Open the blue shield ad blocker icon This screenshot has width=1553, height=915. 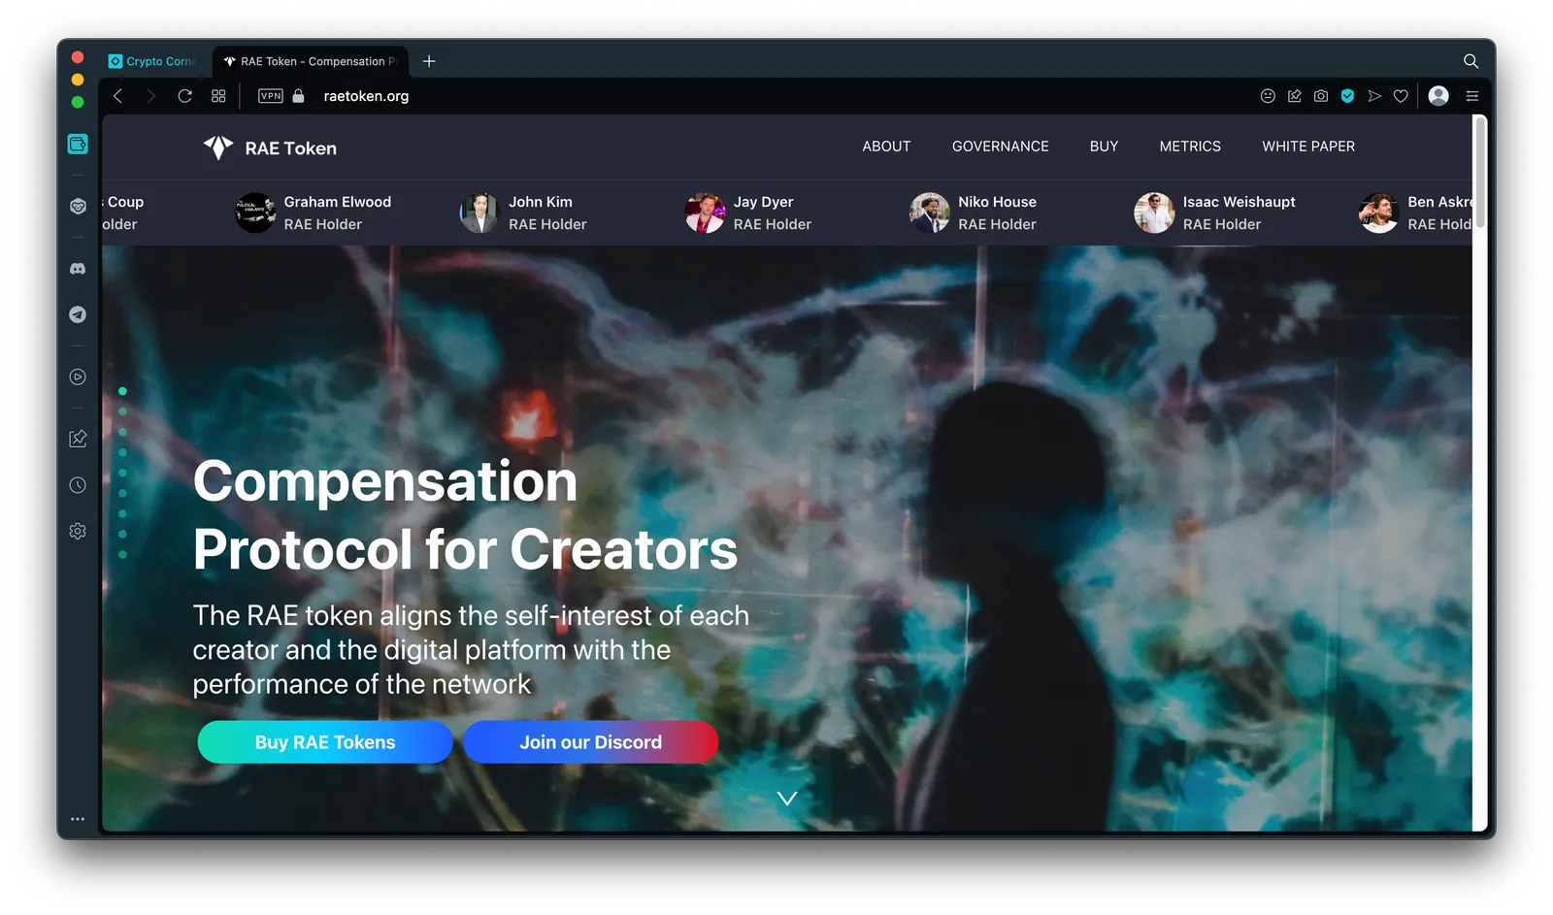[x=1347, y=96]
